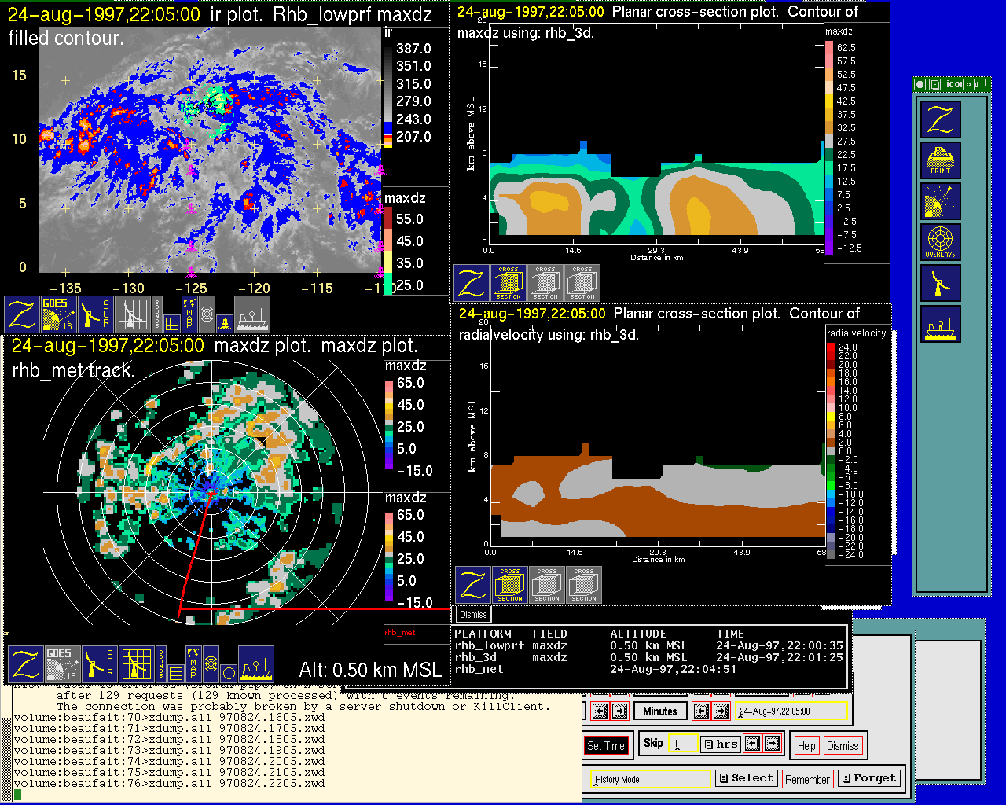Select the satellite icon in the icon bar
This screenshot has width=1006, height=805.
[940, 201]
